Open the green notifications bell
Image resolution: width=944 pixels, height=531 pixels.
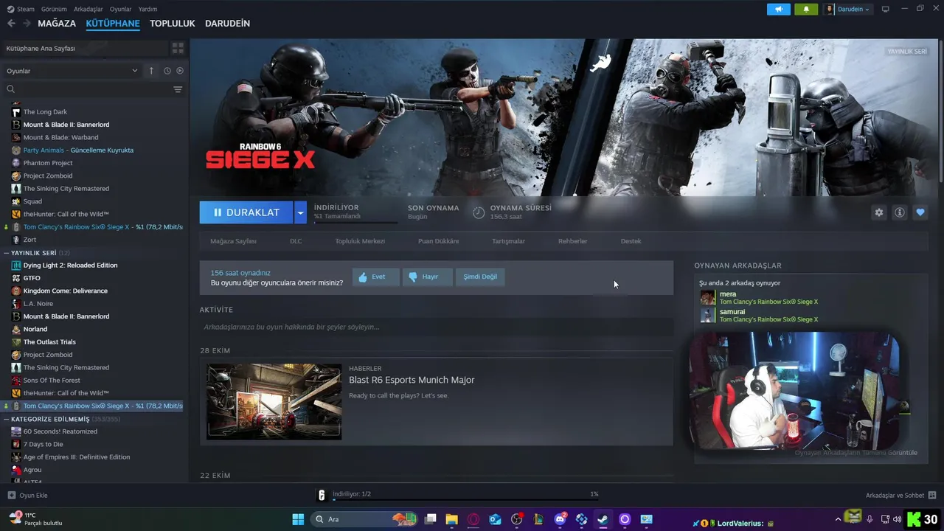point(806,9)
